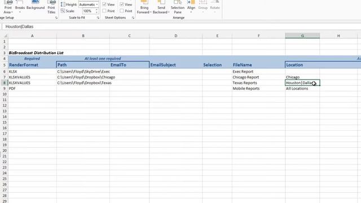
Task: Select the XLSX cell in row 6
Action: click(x=32, y=72)
